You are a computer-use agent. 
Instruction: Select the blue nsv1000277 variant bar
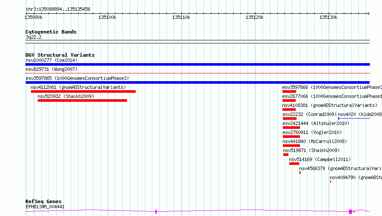(x=197, y=64)
